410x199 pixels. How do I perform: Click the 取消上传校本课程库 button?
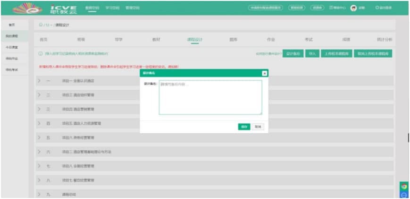tap(373, 54)
